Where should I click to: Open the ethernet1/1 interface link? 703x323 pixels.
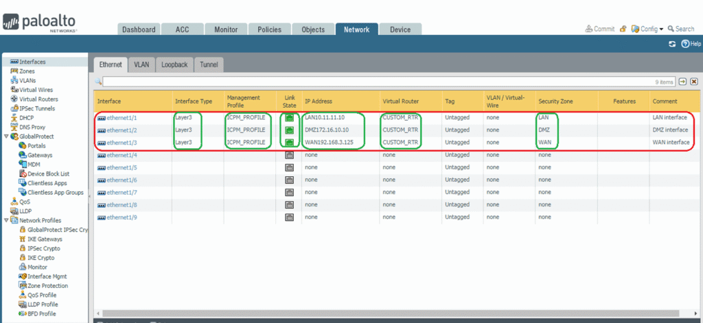point(122,117)
